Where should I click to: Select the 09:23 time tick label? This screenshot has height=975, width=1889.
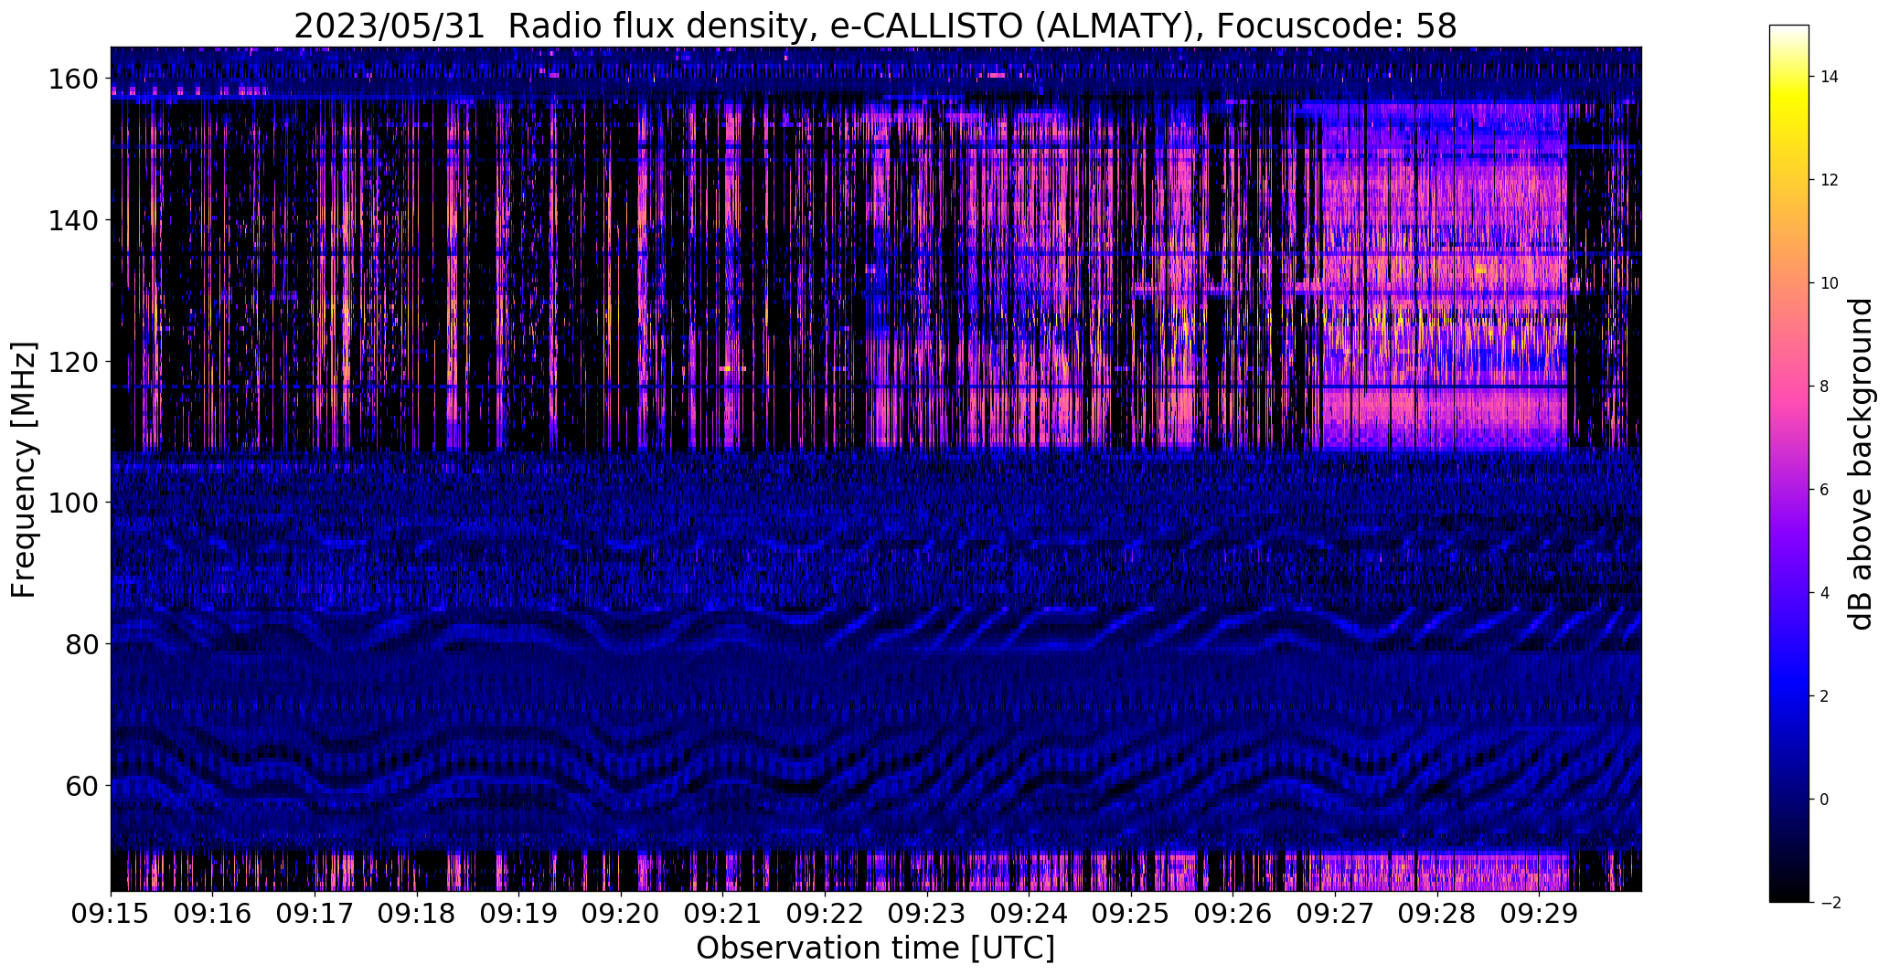pyautogui.click(x=926, y=913)
